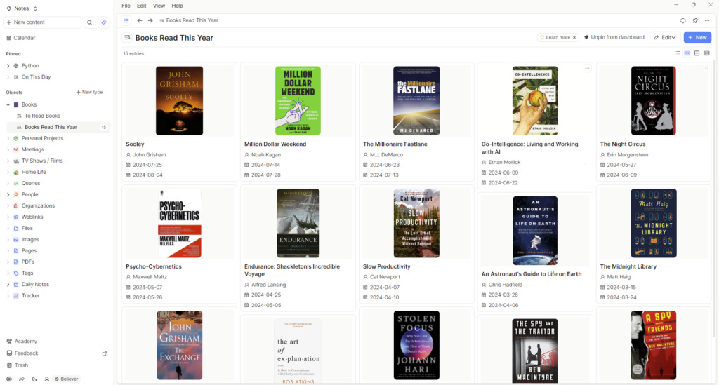The image size is (719, 385).
Task: Click the Co-Intelligence card options dots
Action: tap(587, 68)
